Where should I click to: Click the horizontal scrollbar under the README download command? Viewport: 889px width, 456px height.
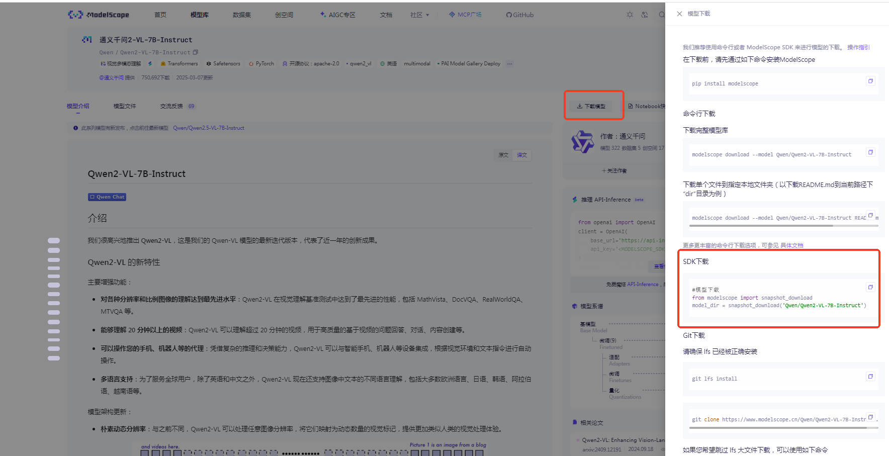(761, 226)
